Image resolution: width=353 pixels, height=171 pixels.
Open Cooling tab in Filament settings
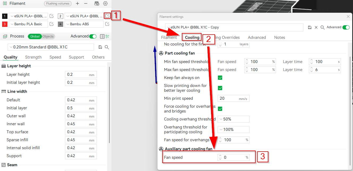pos(192,37)
